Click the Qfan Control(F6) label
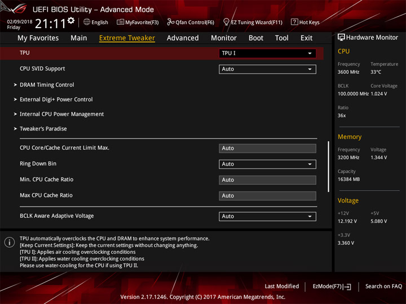The image size is (406, 304). (x=195, y=23)
